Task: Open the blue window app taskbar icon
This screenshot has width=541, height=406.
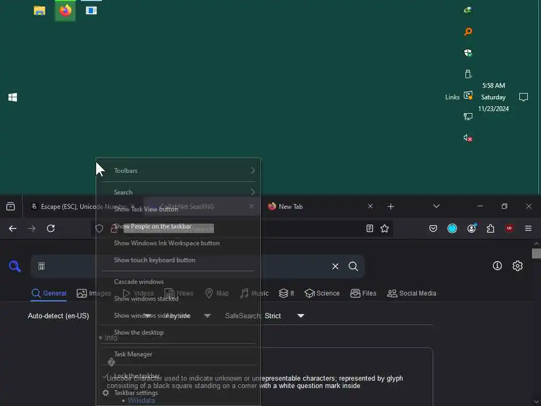Action: [91, 11]
